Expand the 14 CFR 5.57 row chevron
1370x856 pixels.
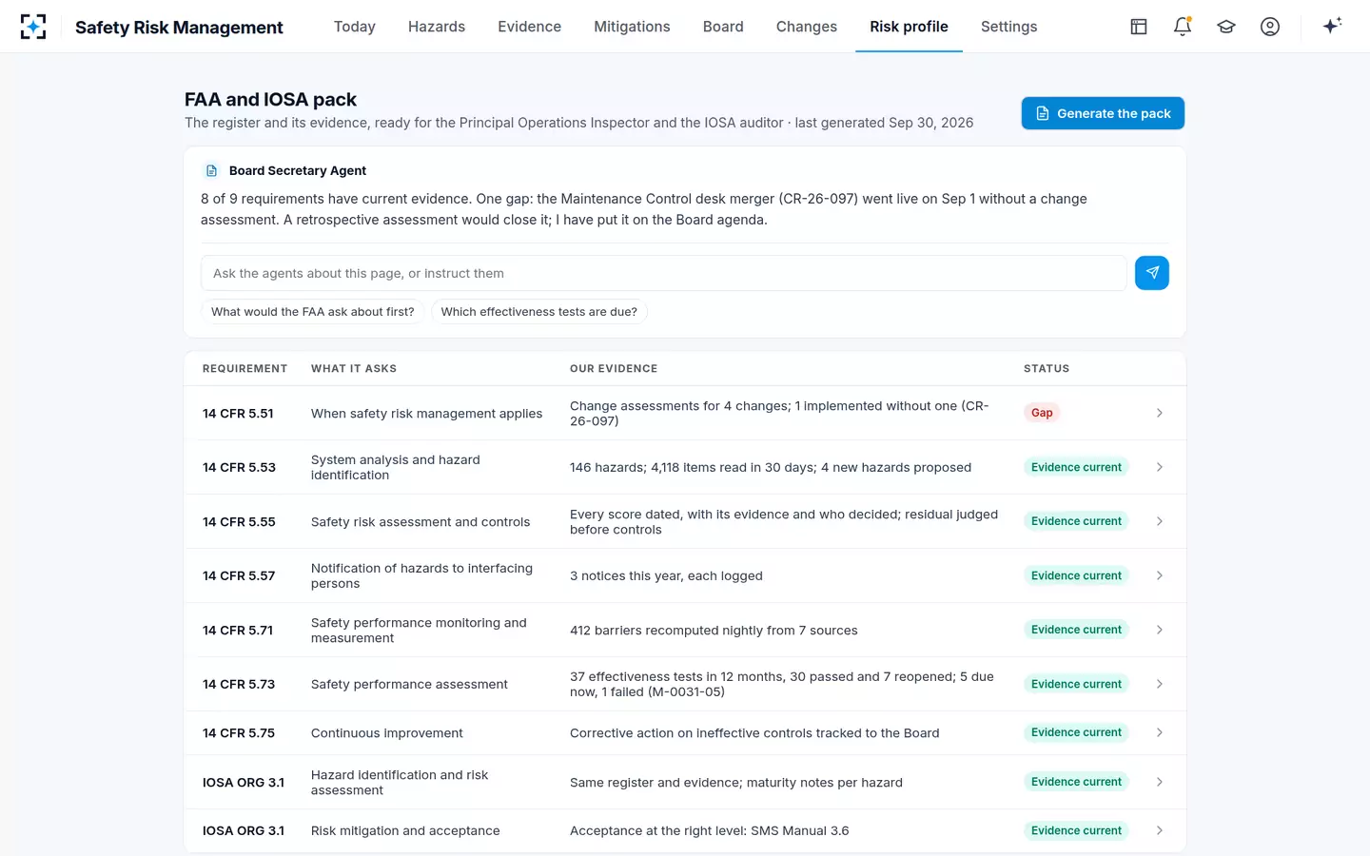click(1159, 575)
